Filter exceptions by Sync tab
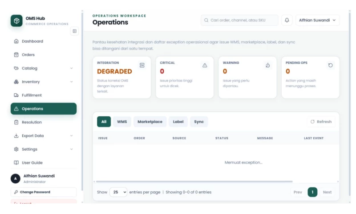 pyautogui.click(x=199, y=122)
